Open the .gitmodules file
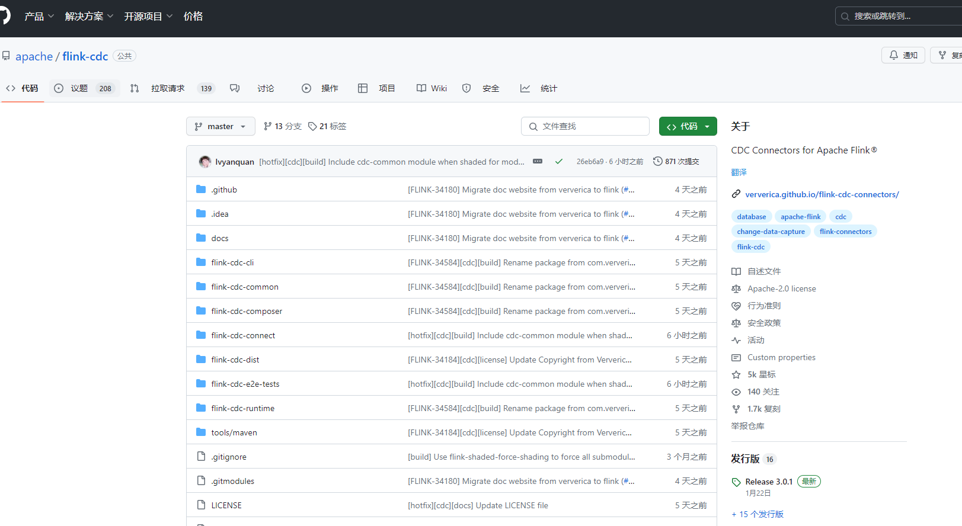The width and height of the screenshot is (962, 526). coord(233,481)
